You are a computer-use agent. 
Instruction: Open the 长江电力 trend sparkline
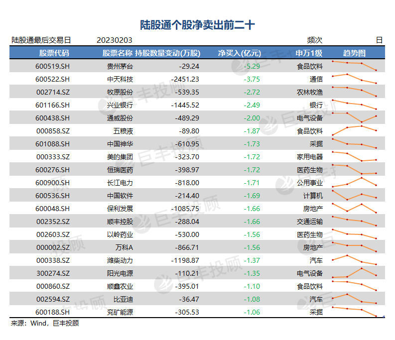pos(354,182)
